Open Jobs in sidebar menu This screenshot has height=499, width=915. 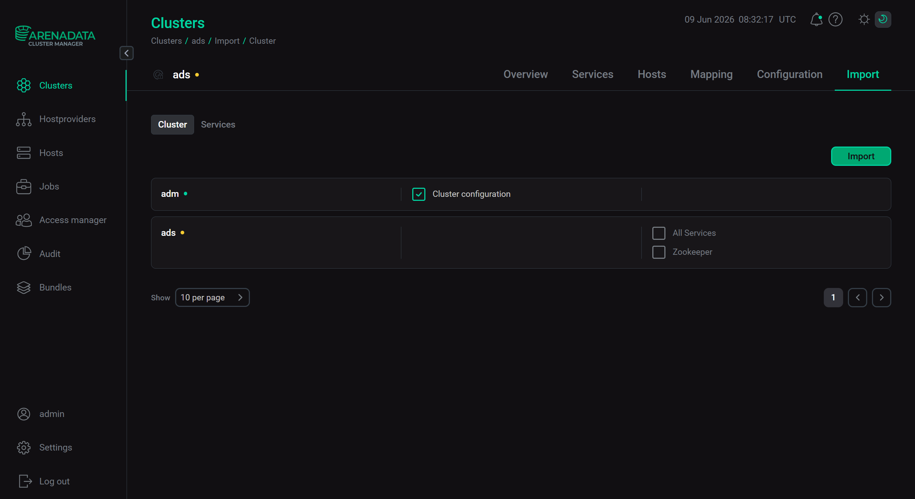(x=49, y=187)
